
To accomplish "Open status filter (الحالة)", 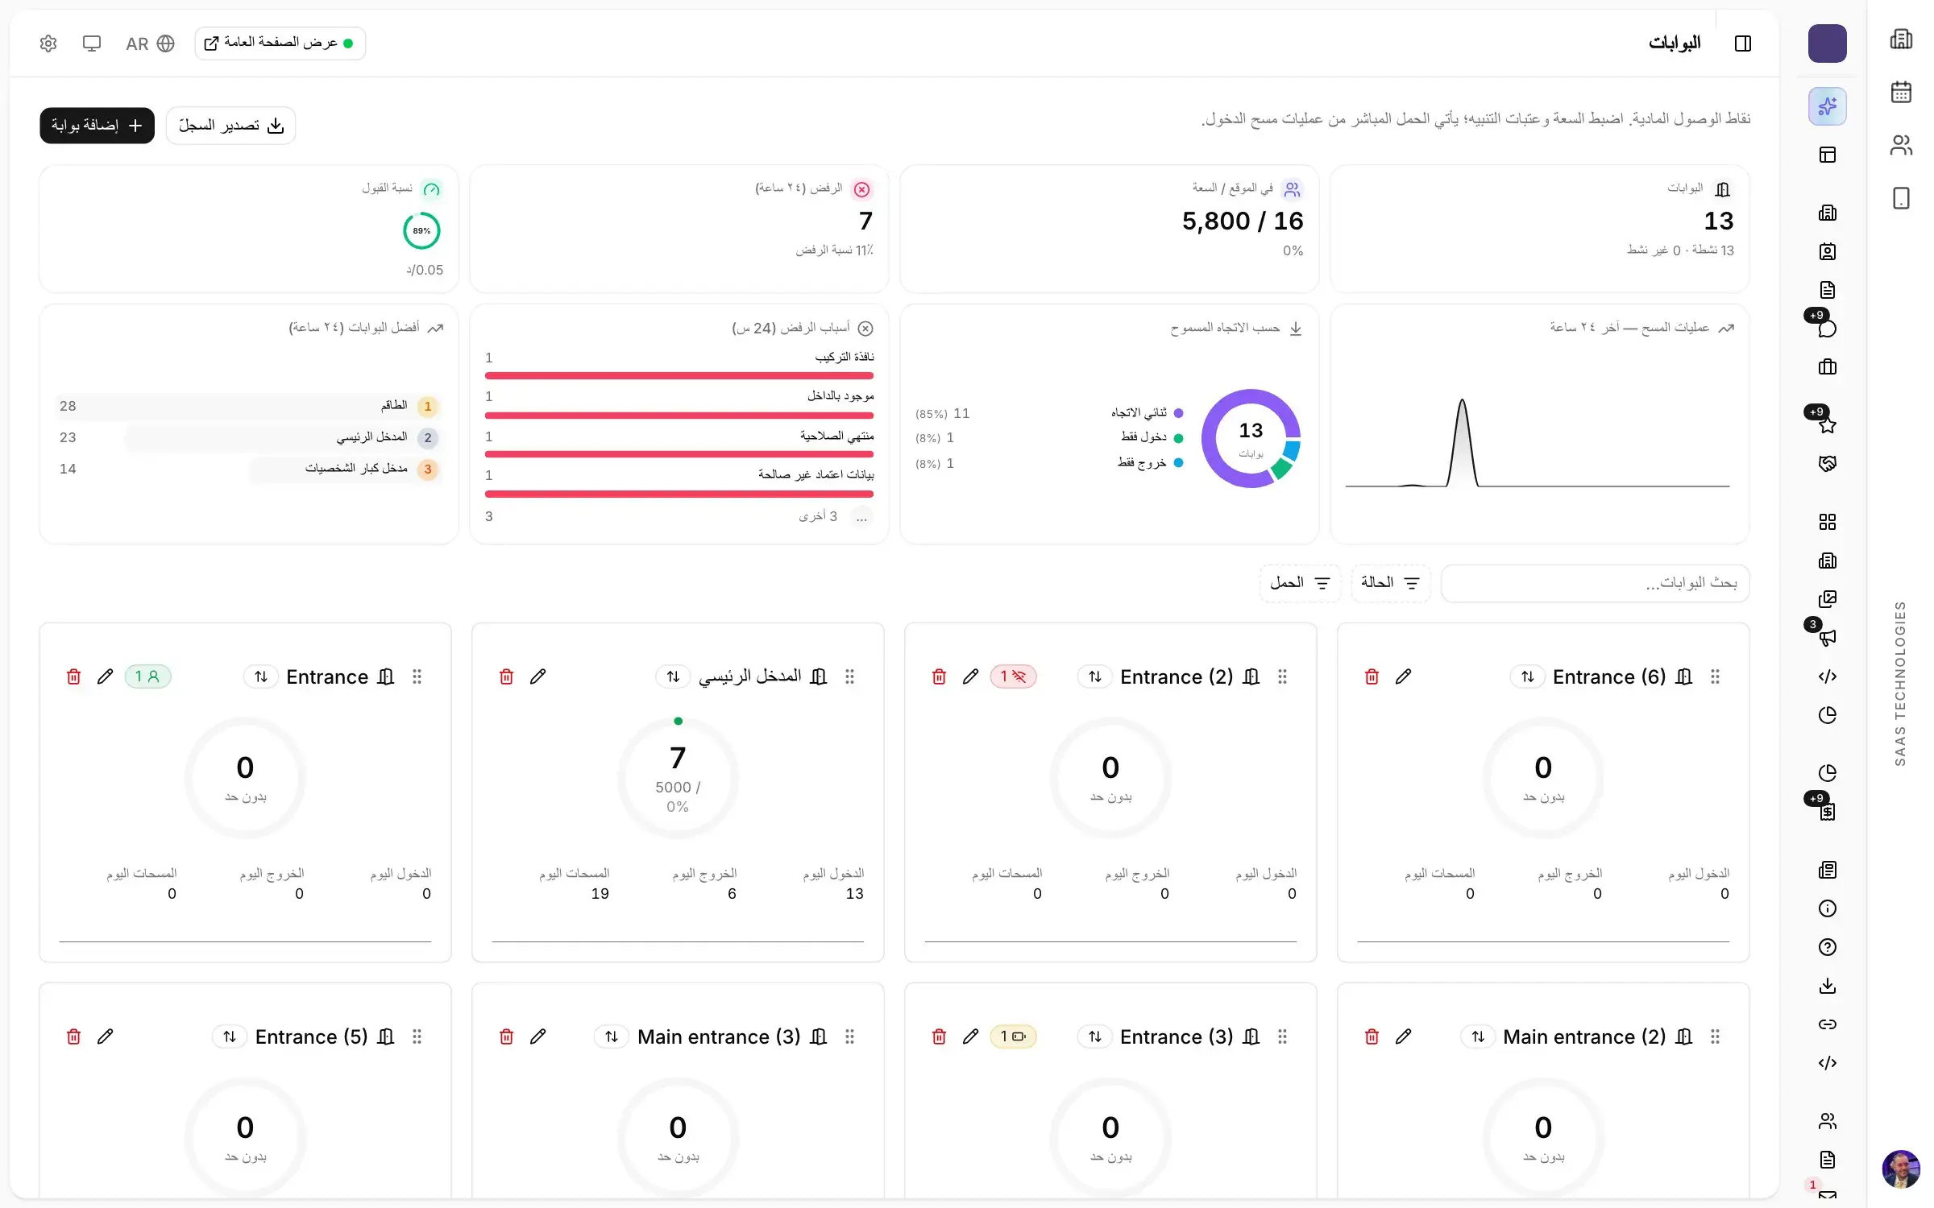I will pyautogui.click(x=1390, y=583).
